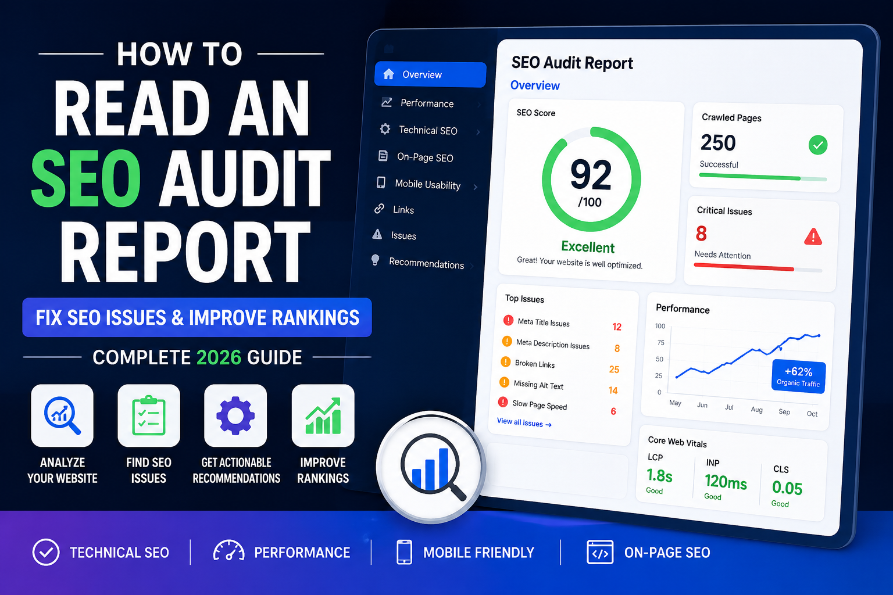Click the Broken Links count 25
This screenshot has height=595, width=893.
(x=614, y=370)
